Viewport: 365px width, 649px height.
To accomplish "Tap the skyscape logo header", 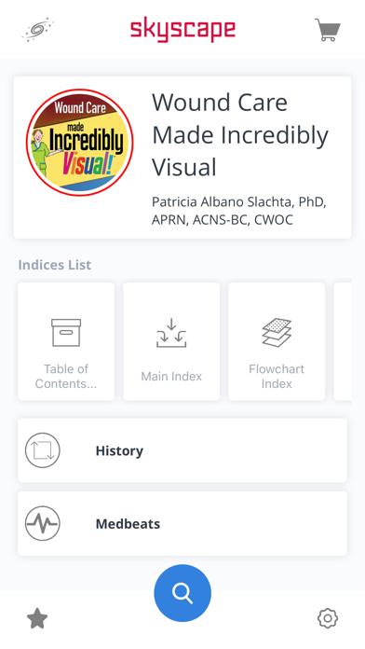I will coord(182,30).
